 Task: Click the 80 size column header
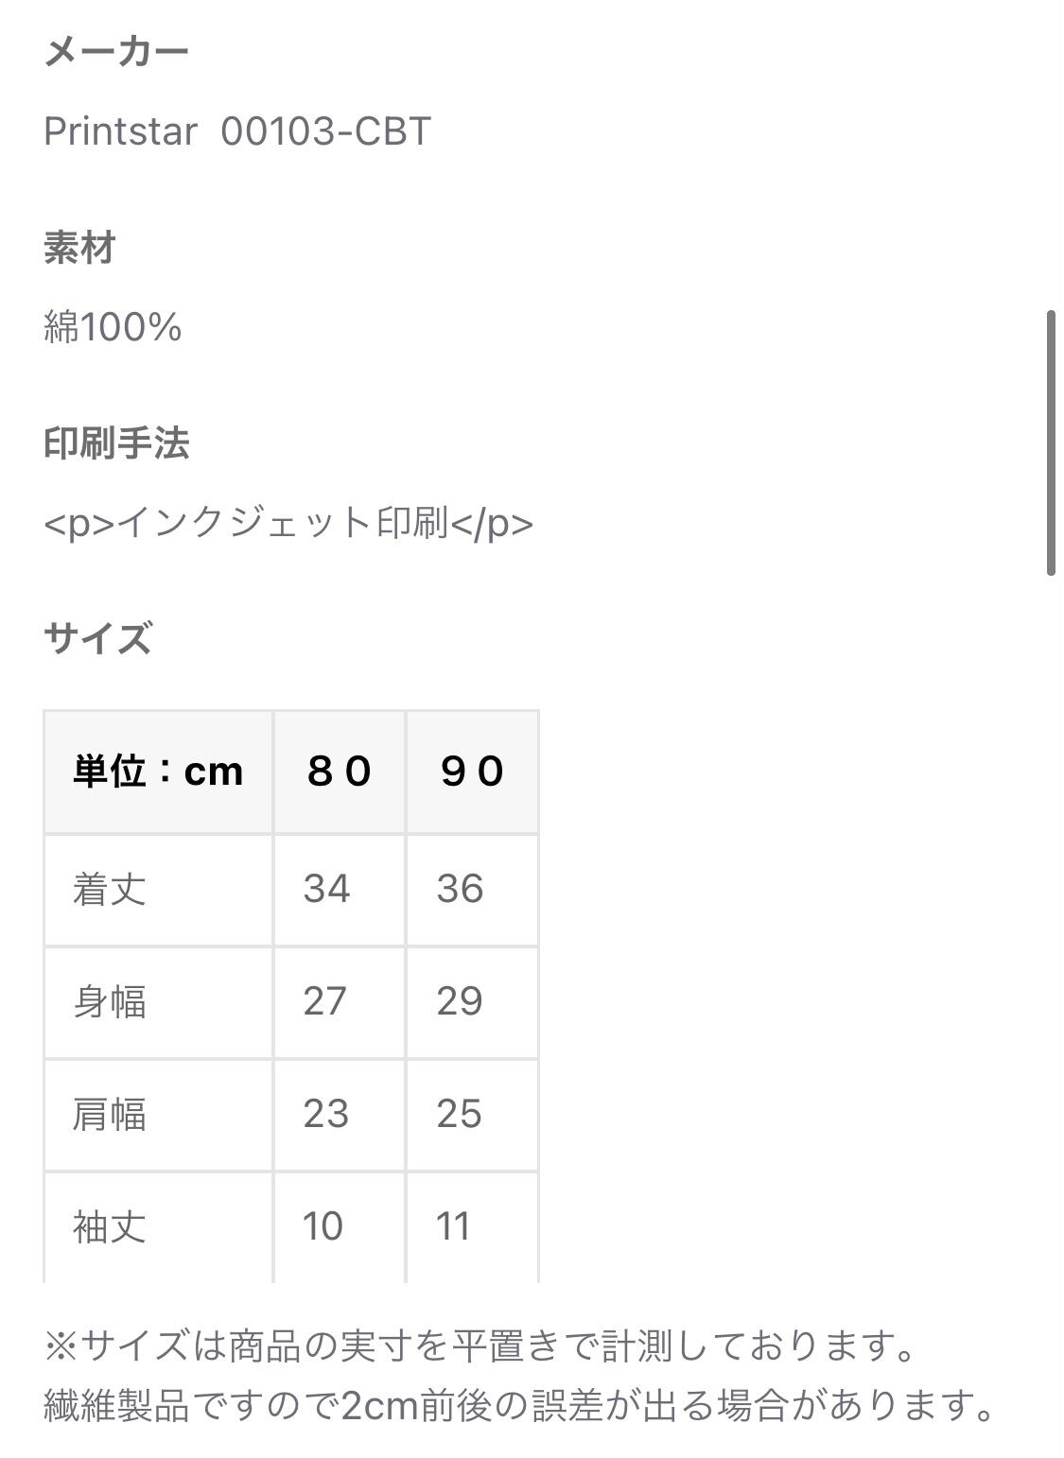(340, 772)
